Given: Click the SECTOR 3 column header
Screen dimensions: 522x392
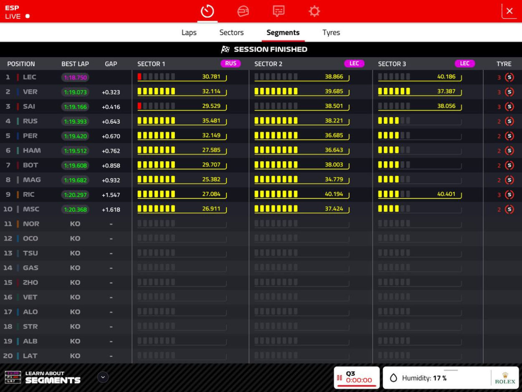Looking at the screenshot, I should click(x=392, y=64).
